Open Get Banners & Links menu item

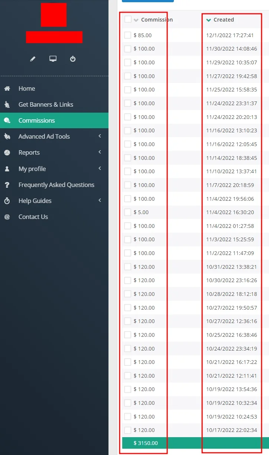pyautogui.click(x=46, y=104)
